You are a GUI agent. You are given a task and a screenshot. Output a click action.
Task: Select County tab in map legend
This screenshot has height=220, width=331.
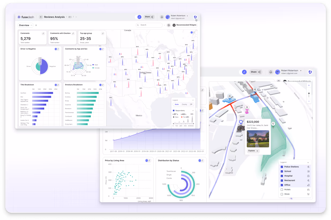(184, 104)
